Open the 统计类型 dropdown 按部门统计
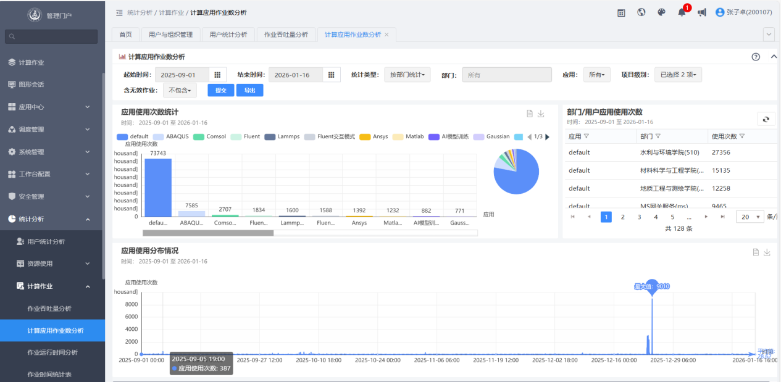Screen dimensions: 781x382 click(407, 75)
